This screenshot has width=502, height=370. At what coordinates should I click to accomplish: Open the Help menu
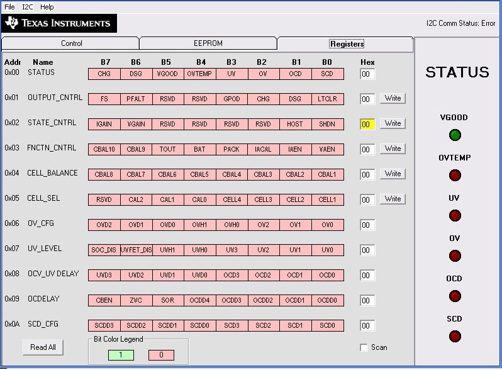[x=47, y=7]
